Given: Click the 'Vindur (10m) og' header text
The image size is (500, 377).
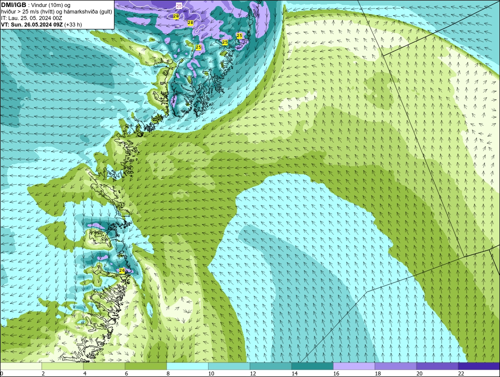Looking at the screenshot, I should [51, 6].
